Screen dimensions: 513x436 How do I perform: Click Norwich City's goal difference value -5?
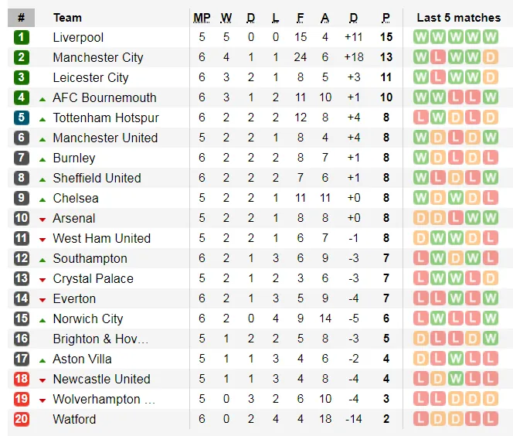pyautogui.click(x=353, y=318)
